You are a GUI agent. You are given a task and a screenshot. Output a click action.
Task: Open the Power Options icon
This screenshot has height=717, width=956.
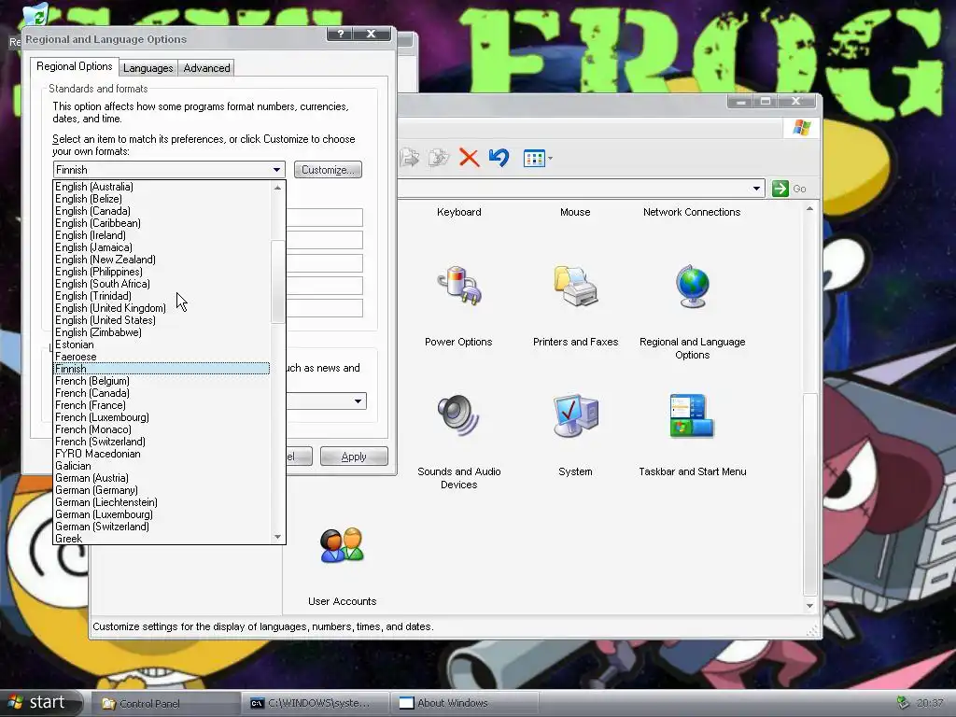pyautogui.click(x=459, y=286)
